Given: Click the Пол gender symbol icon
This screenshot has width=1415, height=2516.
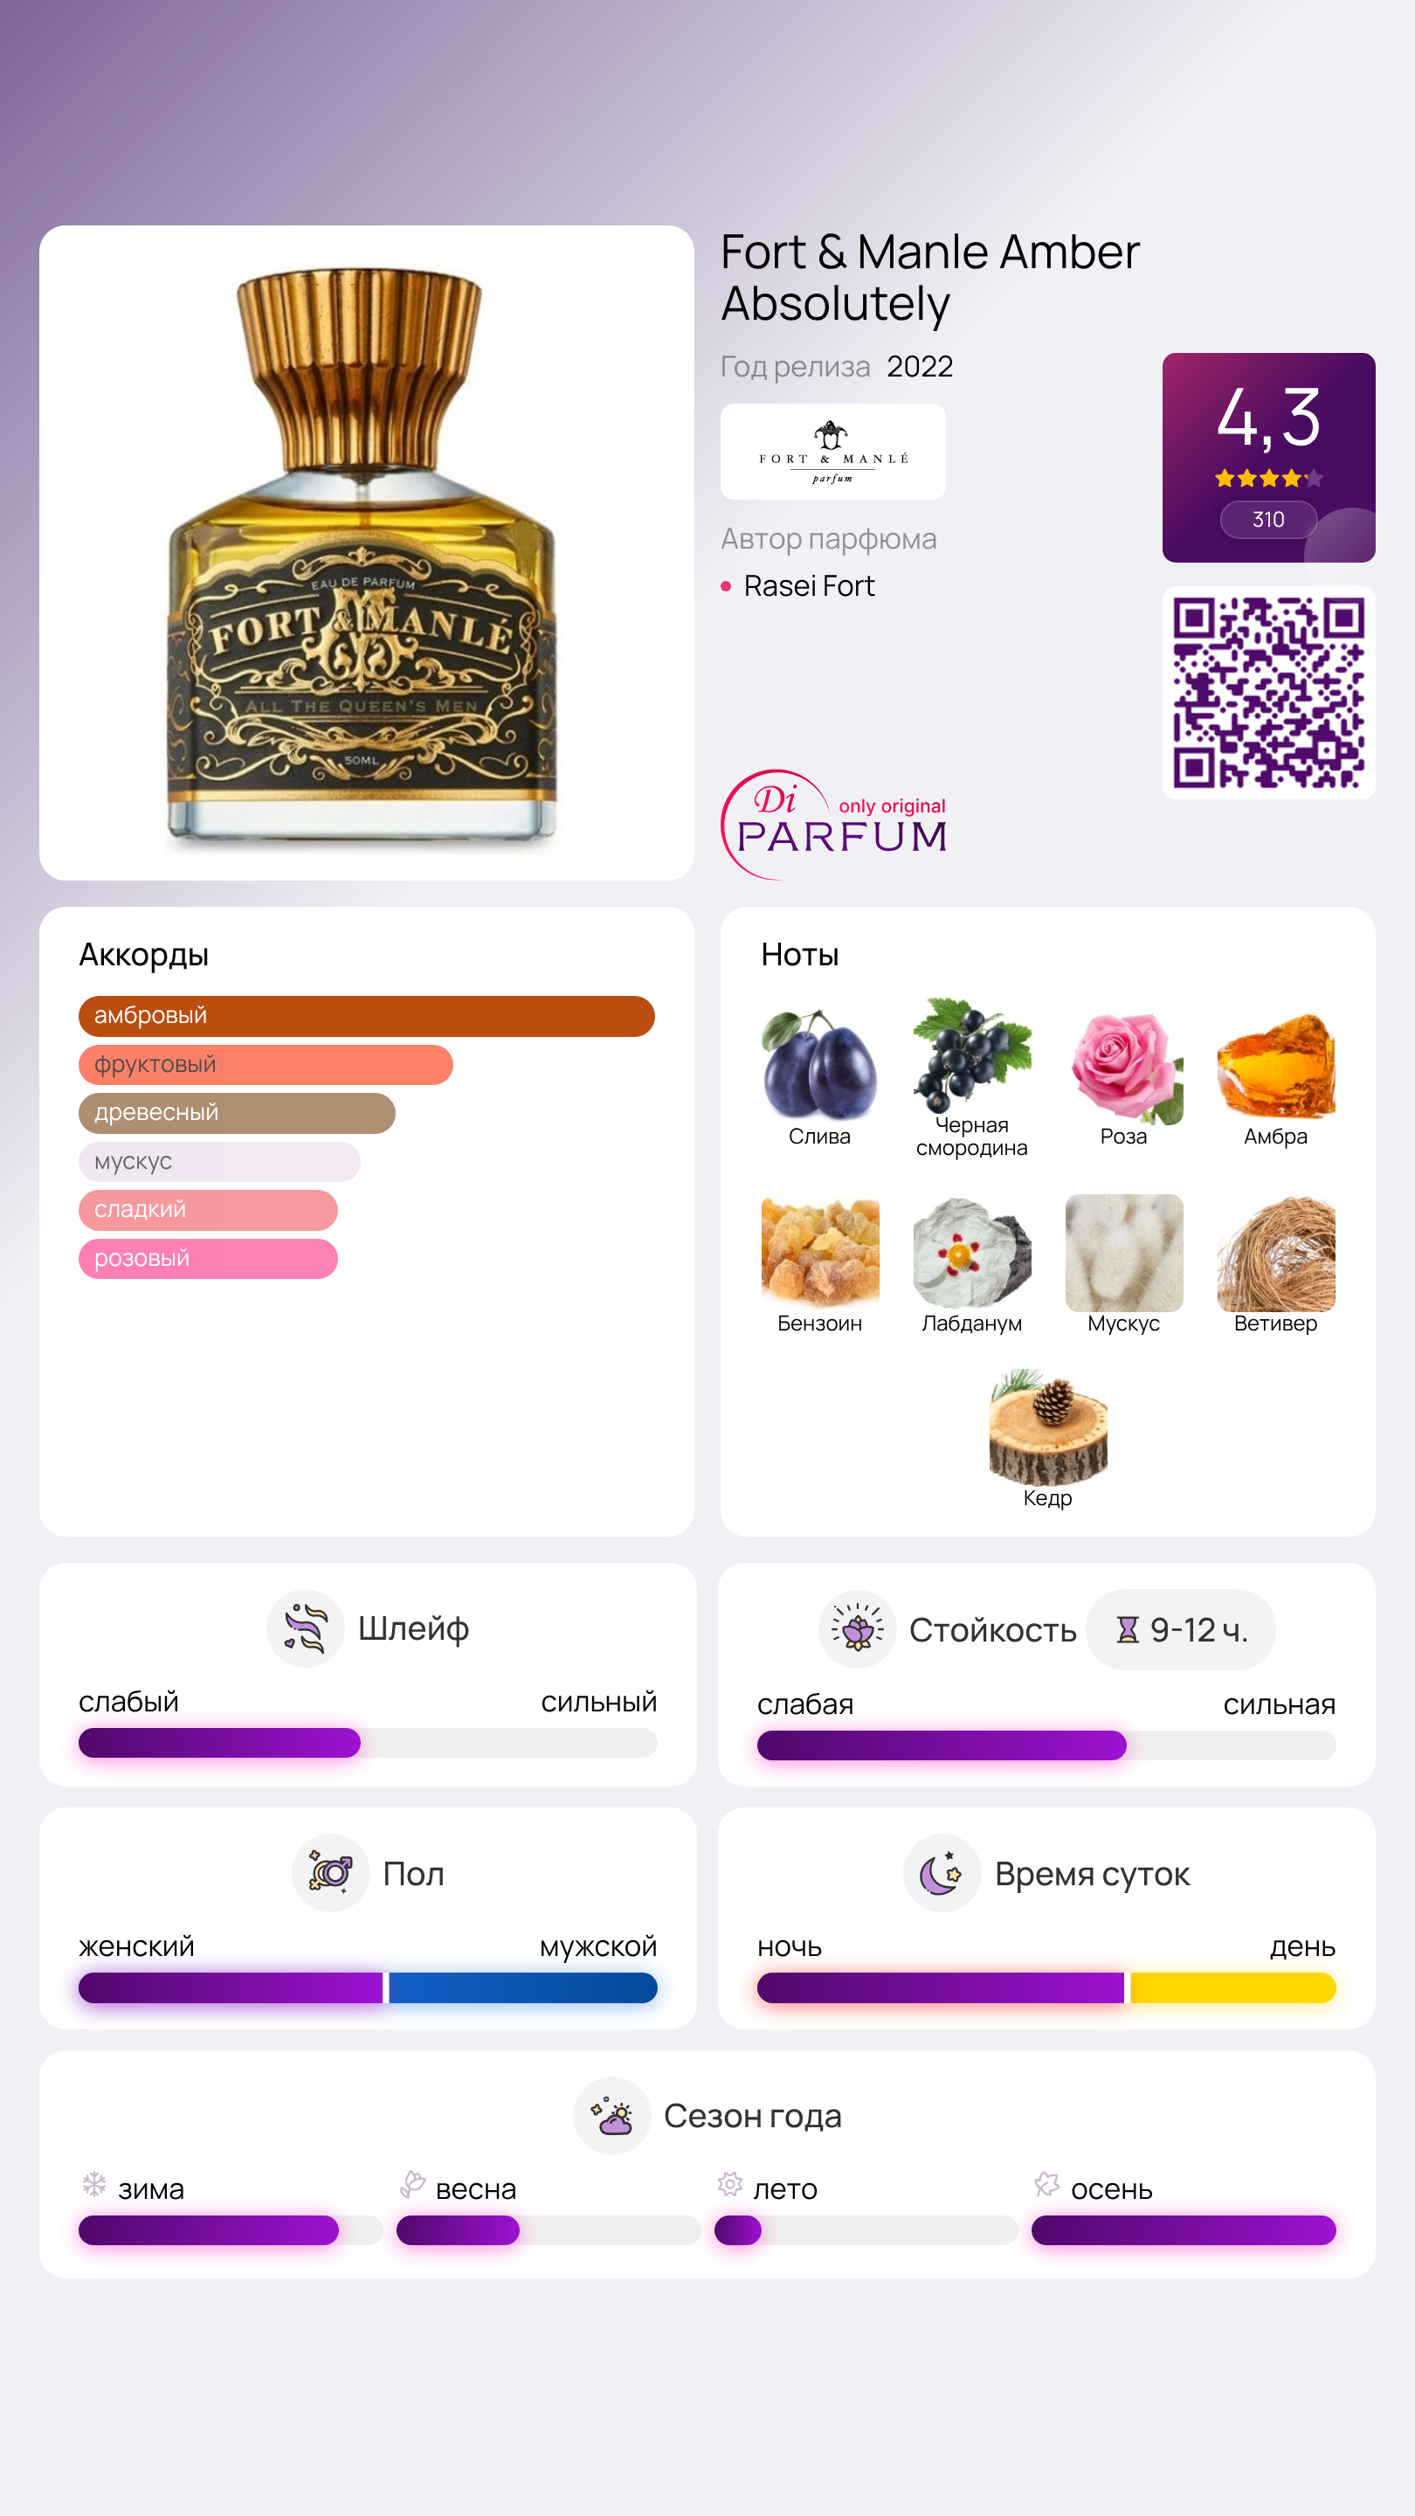Looking at the screenshot, I should coord(330,1873).
